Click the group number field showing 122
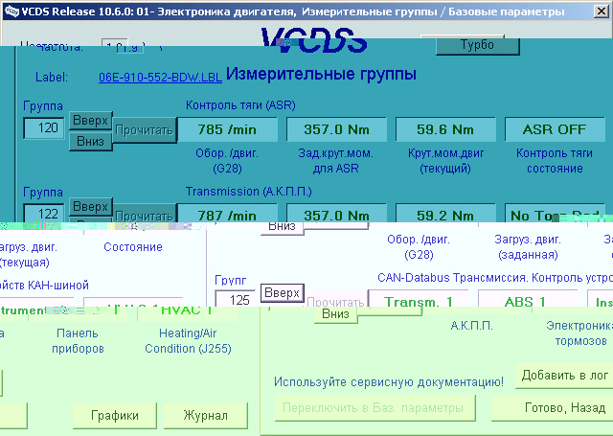The image size is (613, 436). (x=43, y=214)
